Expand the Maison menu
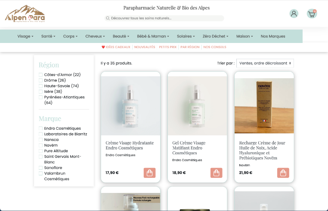Screen dimensions: 328x211 tap(244, 36)
